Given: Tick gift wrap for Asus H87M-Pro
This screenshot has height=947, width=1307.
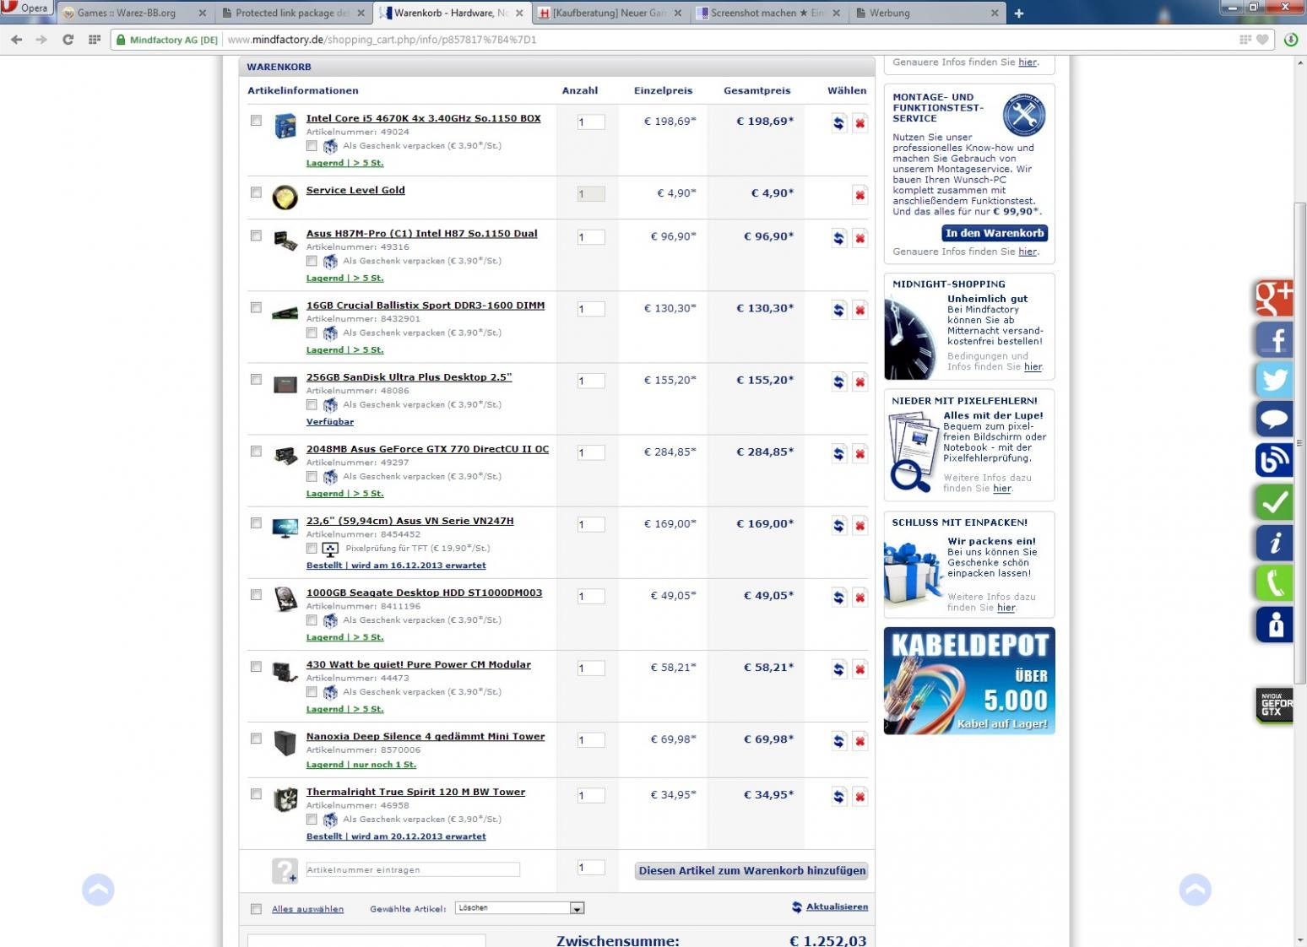Looking at the screenshot, I should [x=312, y=261].
